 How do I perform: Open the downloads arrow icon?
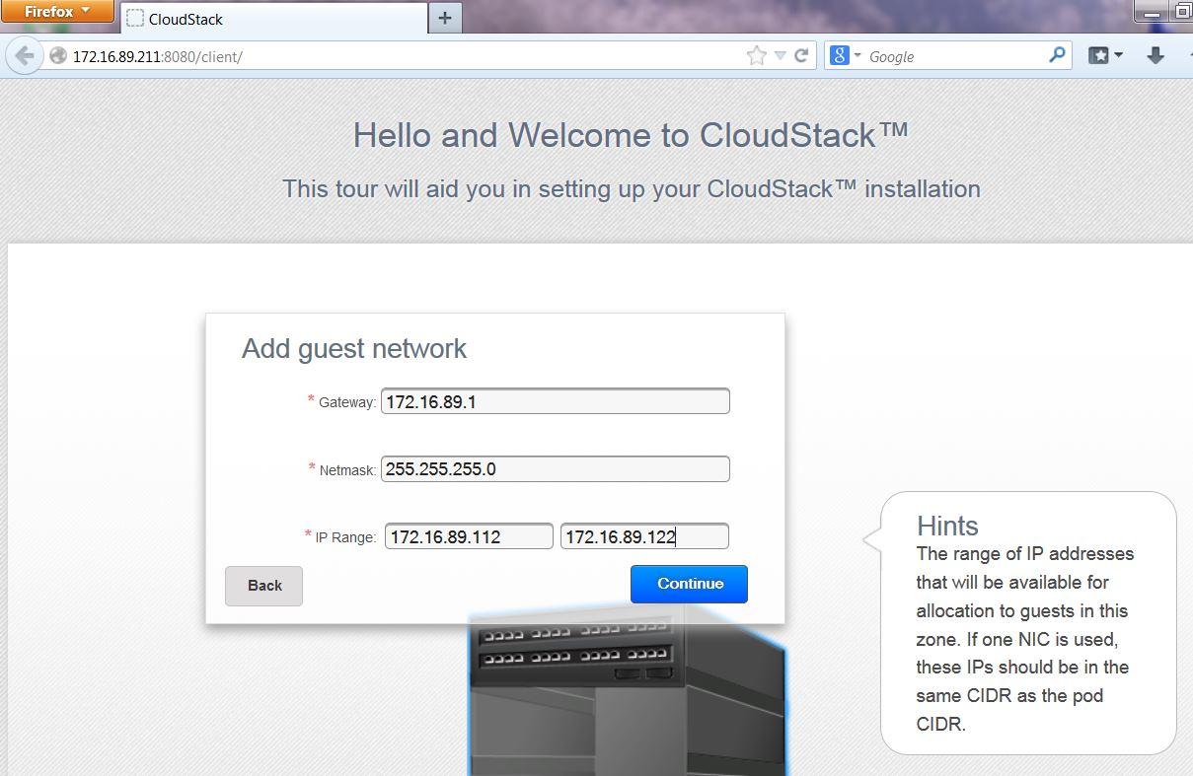tap(1156, 56)
